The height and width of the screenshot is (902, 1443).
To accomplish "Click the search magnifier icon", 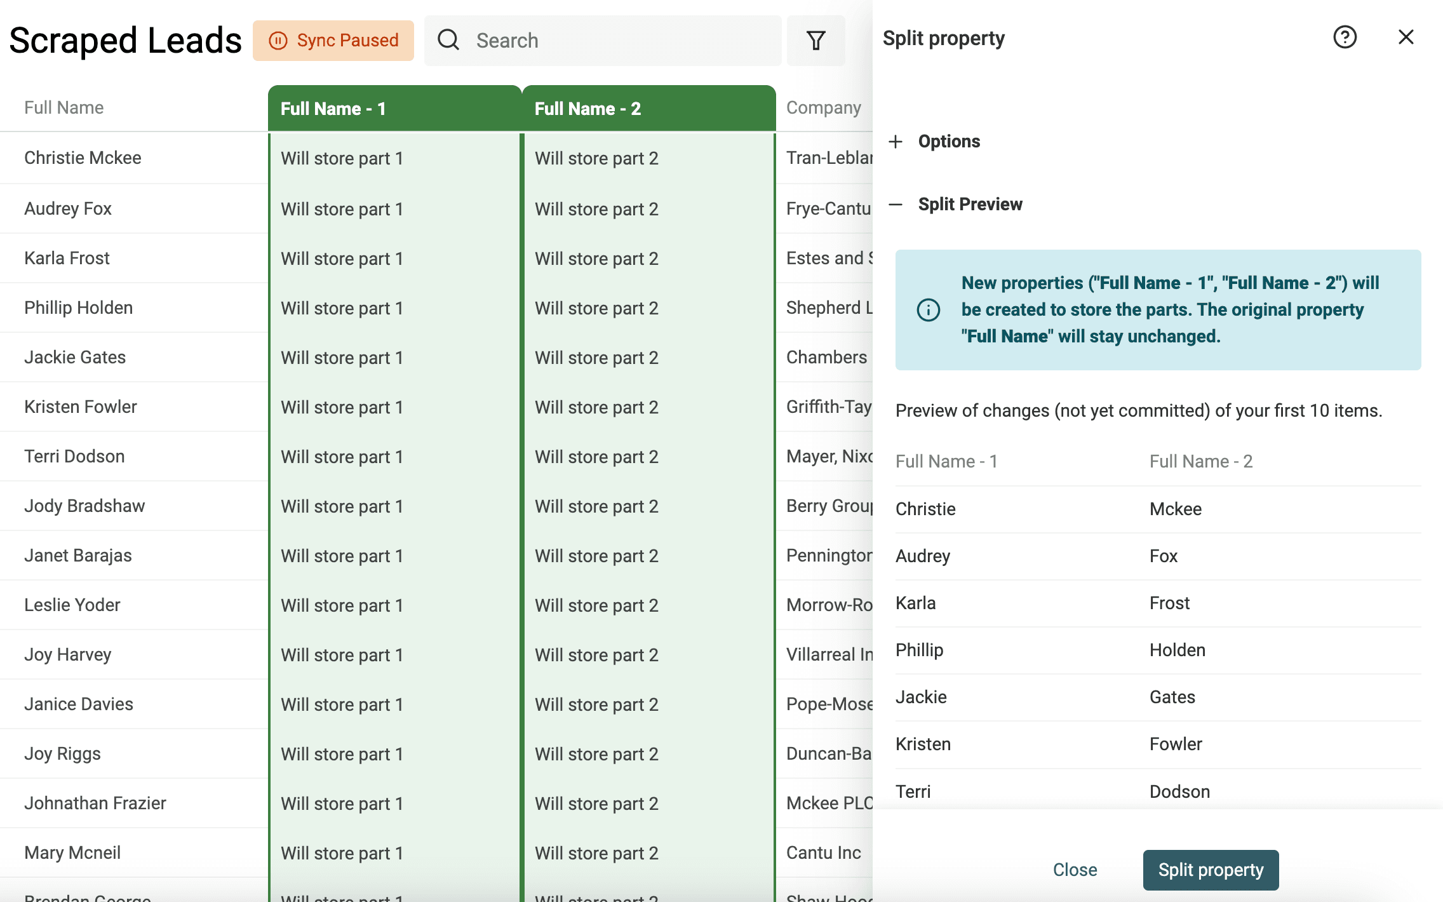I will click(x=448, y=40).
